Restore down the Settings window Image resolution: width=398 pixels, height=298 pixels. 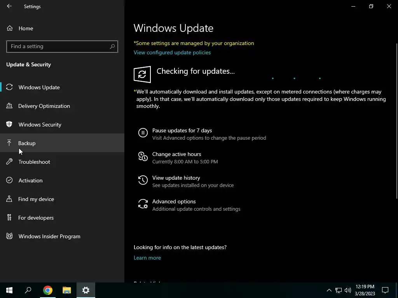click(x=371, y=6)
